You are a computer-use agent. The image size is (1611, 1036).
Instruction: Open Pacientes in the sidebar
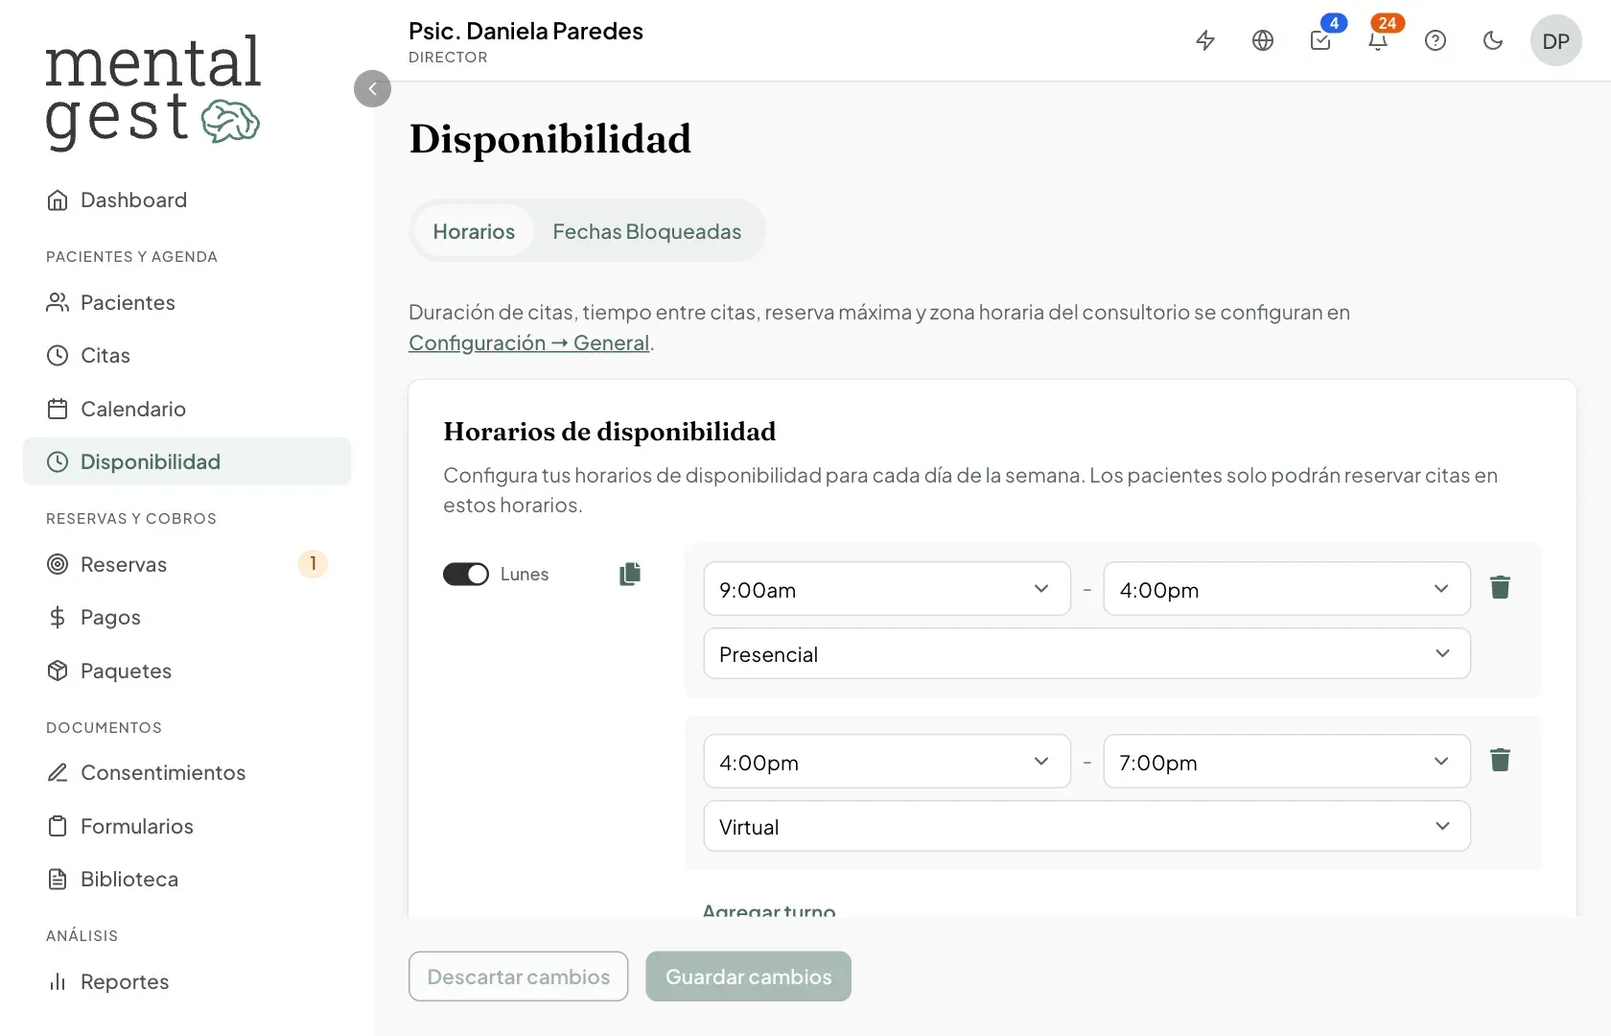tap(187, 302)
